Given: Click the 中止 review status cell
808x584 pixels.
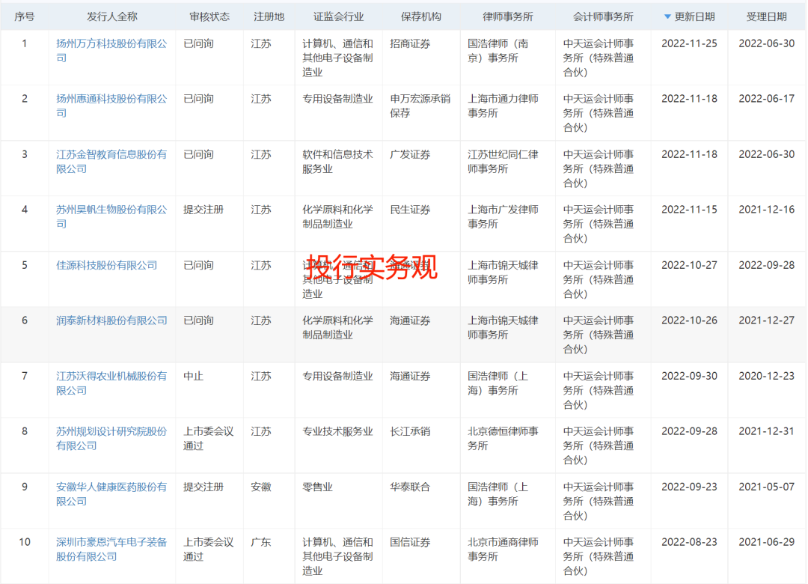Looking at the screenshot, I should (193, 376).
